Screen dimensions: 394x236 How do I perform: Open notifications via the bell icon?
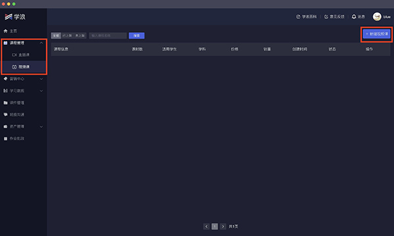pos(354,16)
